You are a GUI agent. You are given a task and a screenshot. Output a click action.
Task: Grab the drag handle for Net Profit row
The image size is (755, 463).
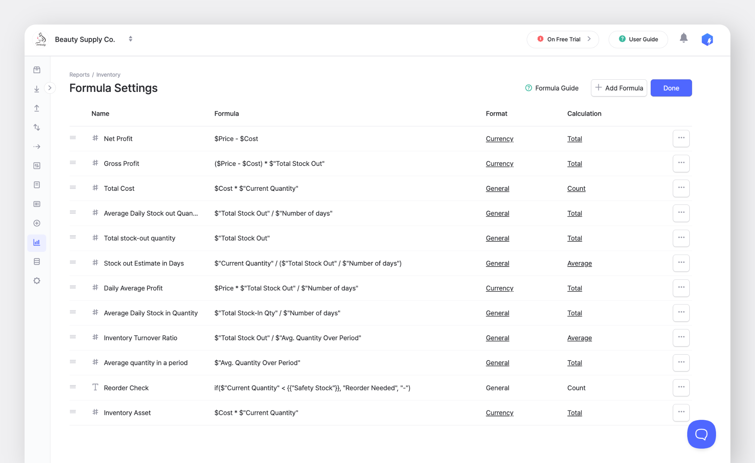(73, 138)
